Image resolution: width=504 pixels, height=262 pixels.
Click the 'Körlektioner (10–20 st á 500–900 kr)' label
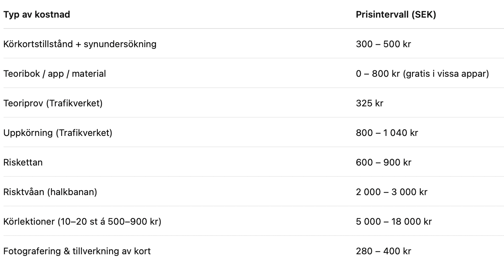(x=82, y=222)
